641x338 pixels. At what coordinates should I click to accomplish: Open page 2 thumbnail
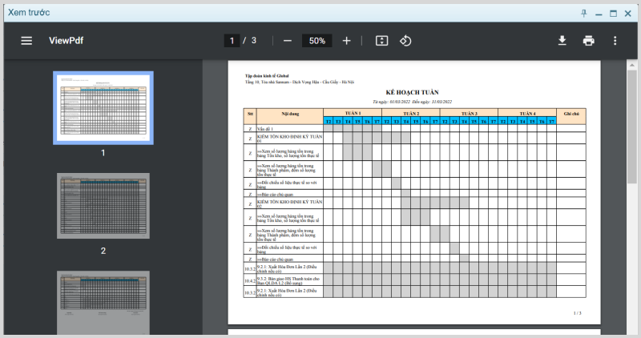pos(103,206)
